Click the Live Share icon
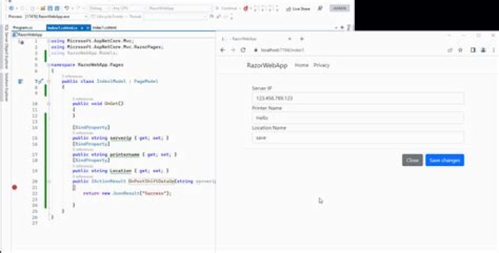The width and height of the screenshot is (499, 253). [298, 9]
